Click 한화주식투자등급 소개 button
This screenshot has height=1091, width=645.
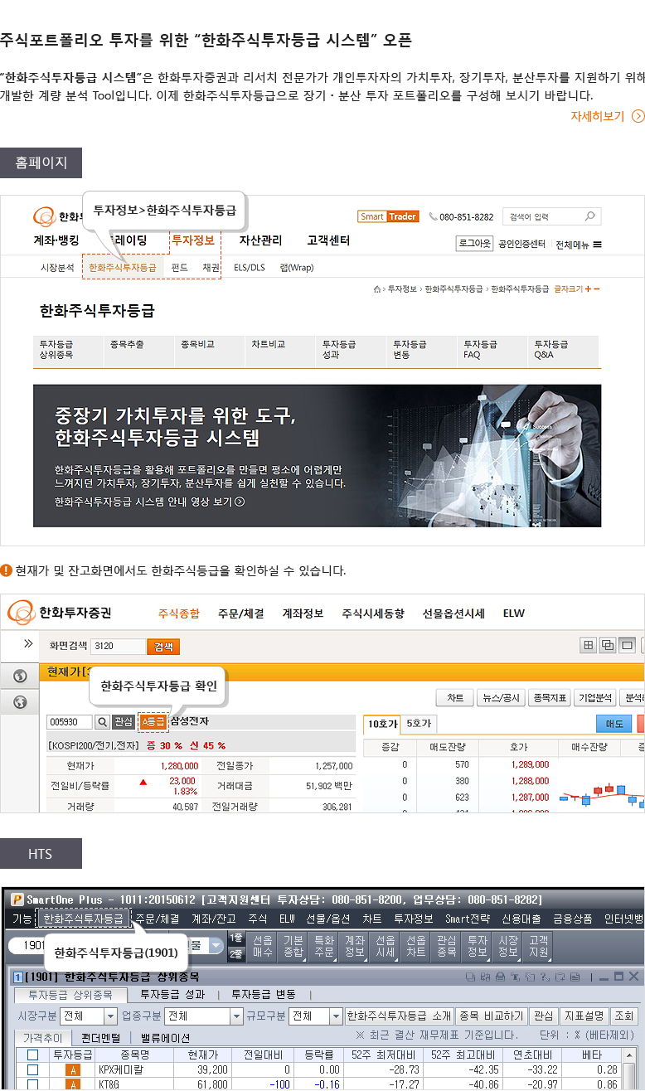tap(399, 1016)
